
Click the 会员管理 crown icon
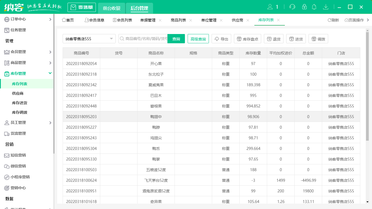click(x=7, y=52)
